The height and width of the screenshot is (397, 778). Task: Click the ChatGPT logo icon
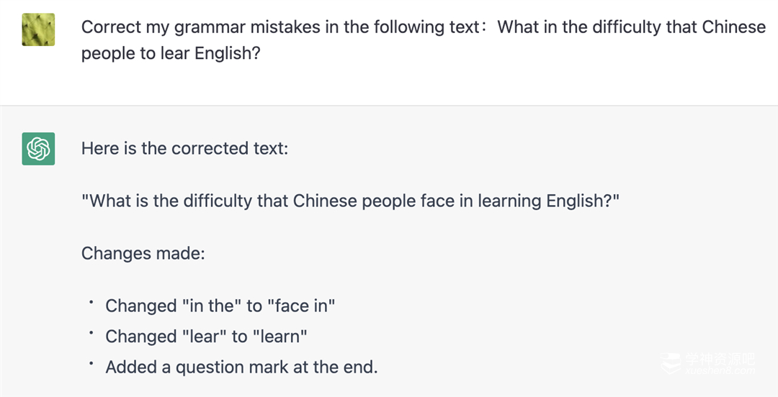38,149
